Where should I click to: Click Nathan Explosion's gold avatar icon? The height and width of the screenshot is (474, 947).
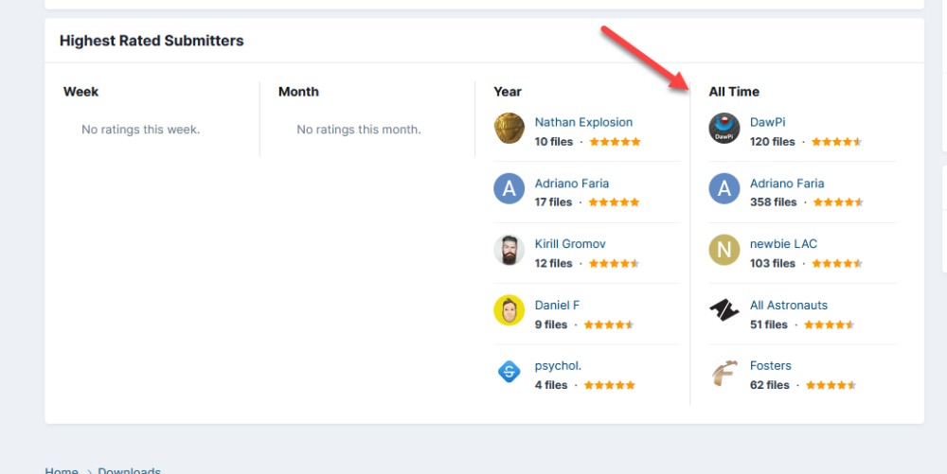[509, 129]
